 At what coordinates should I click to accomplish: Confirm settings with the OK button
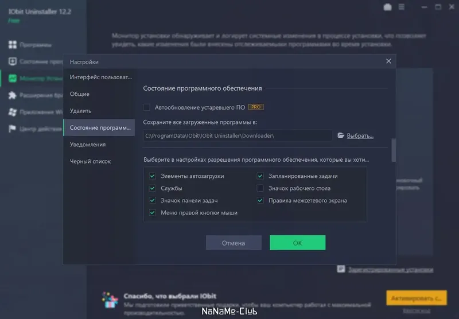tap(297, 243)
